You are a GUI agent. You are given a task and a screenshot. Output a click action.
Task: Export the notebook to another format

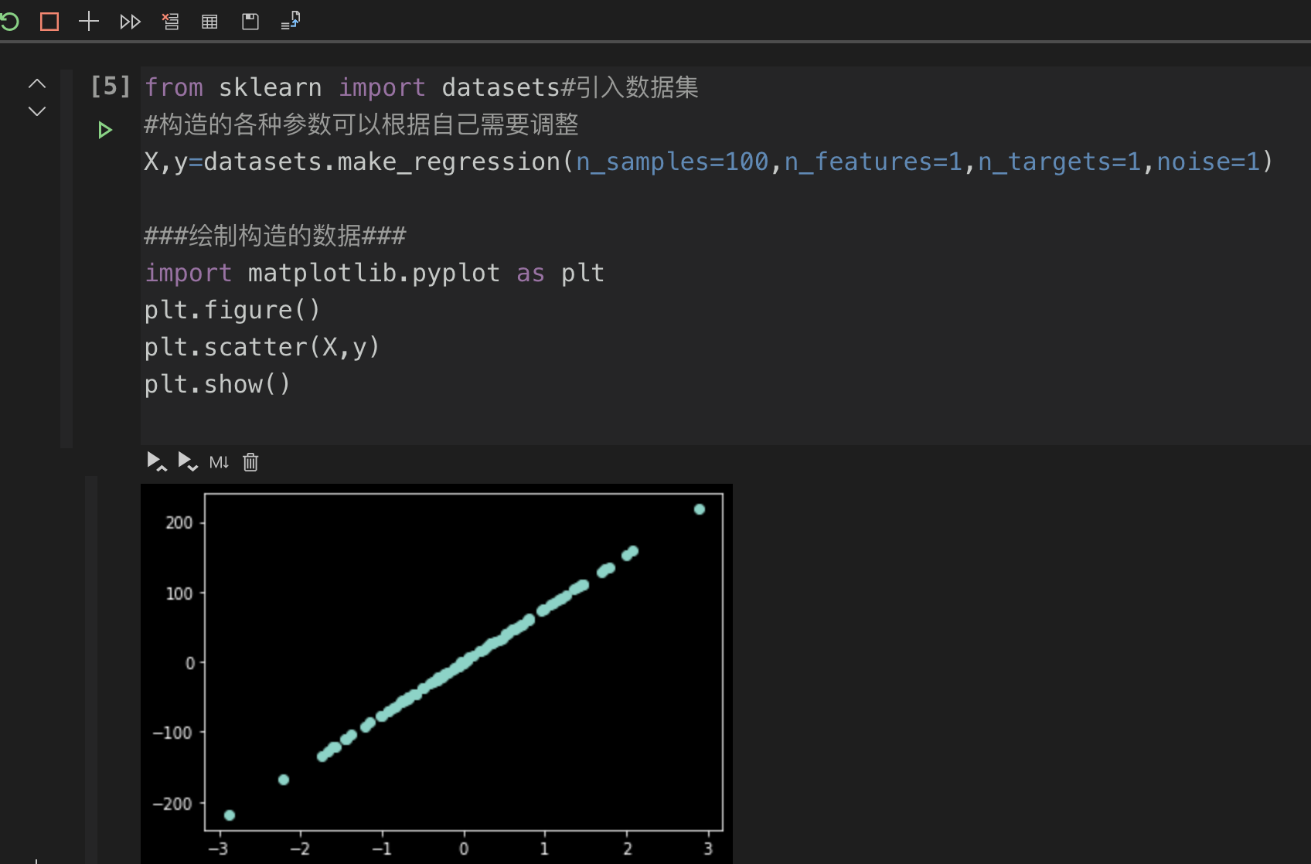click(290, 22)
